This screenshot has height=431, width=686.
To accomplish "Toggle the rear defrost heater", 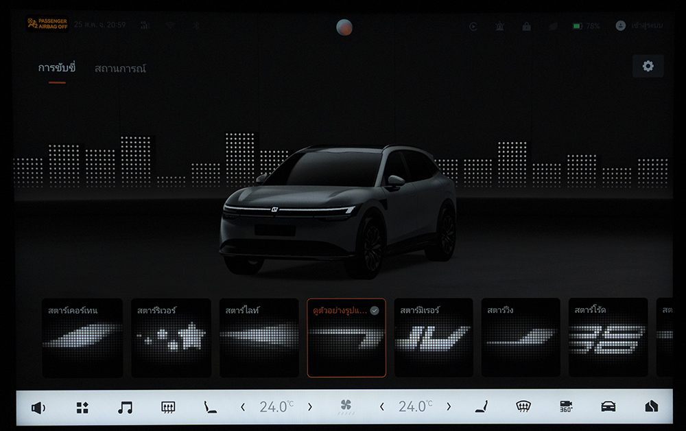I will point(167,408).
